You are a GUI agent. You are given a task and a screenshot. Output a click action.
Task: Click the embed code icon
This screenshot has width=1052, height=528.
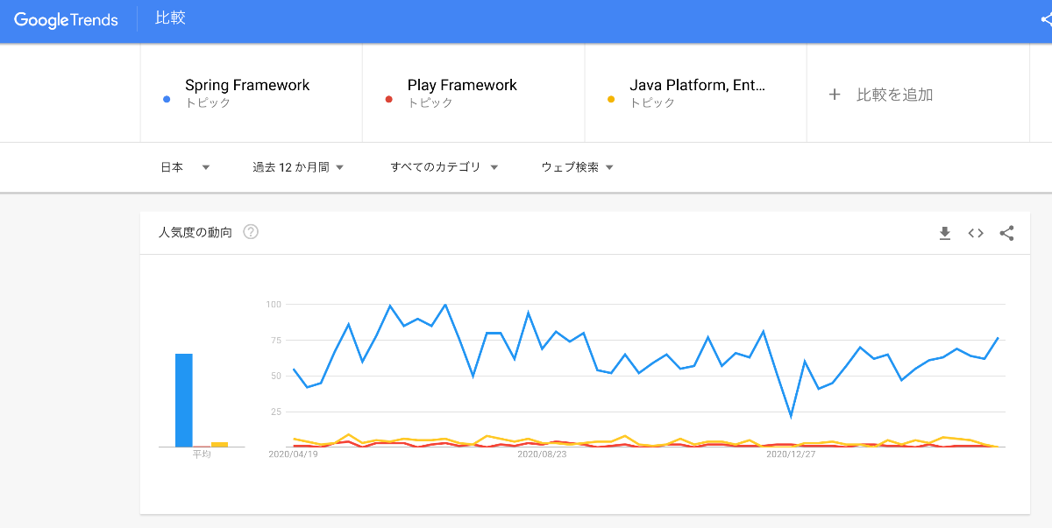click(976, 233)
